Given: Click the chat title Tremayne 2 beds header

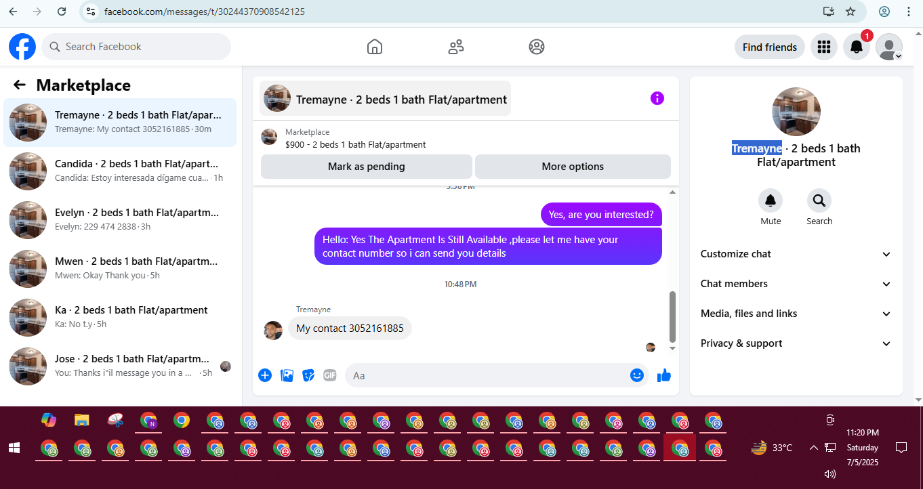Looking at the screenshot, I should [385, 99].
